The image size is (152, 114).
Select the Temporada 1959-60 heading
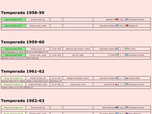[x=23, y=42]
